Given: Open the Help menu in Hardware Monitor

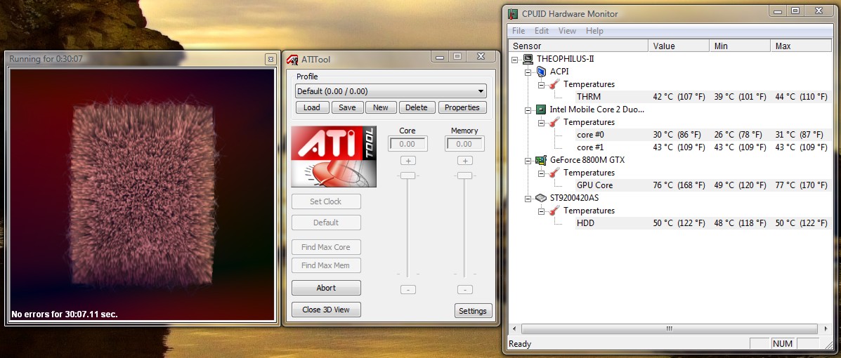Looking at the screenshot, I should (594, 31).
